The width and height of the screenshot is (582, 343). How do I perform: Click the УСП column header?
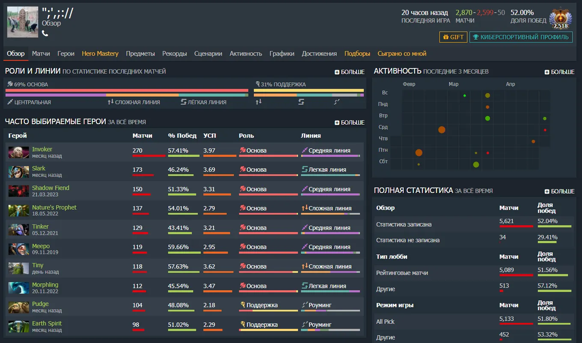pos(209,135)
